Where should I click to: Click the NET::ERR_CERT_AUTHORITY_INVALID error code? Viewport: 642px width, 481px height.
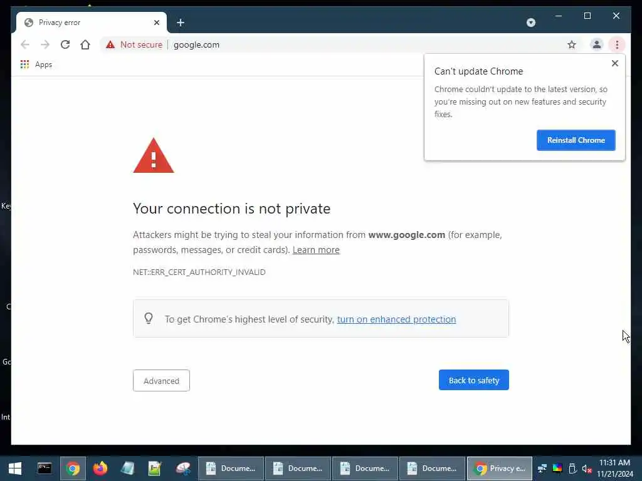(199, 272)
